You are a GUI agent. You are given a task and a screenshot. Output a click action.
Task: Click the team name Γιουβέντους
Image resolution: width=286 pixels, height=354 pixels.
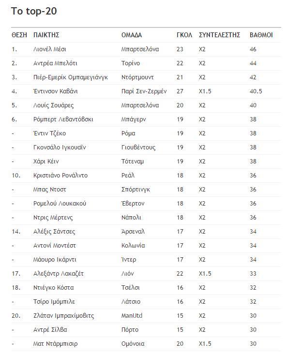tap(138, 147)
